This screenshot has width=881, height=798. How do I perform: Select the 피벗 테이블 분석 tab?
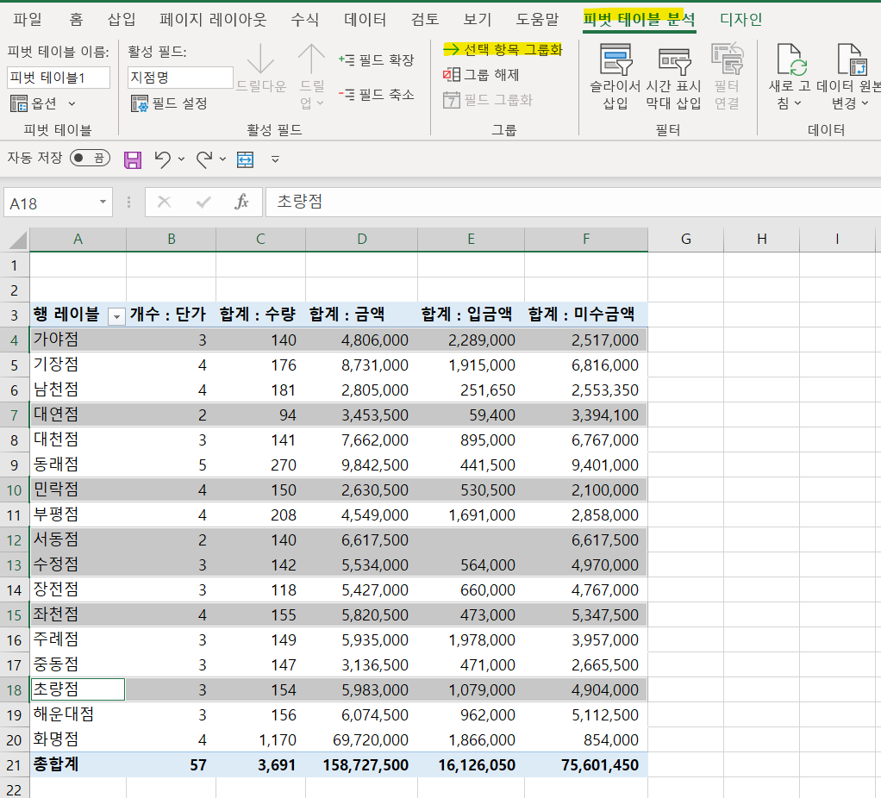tap(640, 20)
